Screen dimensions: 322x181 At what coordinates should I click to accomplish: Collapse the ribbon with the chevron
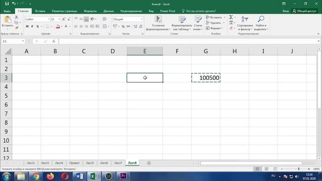(x=318, y=34)
